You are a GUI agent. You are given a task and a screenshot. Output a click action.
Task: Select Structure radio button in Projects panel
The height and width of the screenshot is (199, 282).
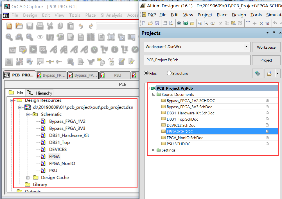click(169, 73)
